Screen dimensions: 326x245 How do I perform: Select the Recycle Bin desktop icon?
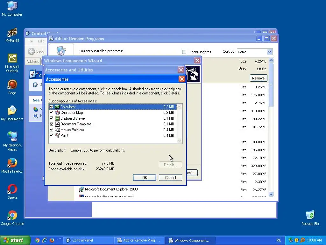click(x=310, y=218)
